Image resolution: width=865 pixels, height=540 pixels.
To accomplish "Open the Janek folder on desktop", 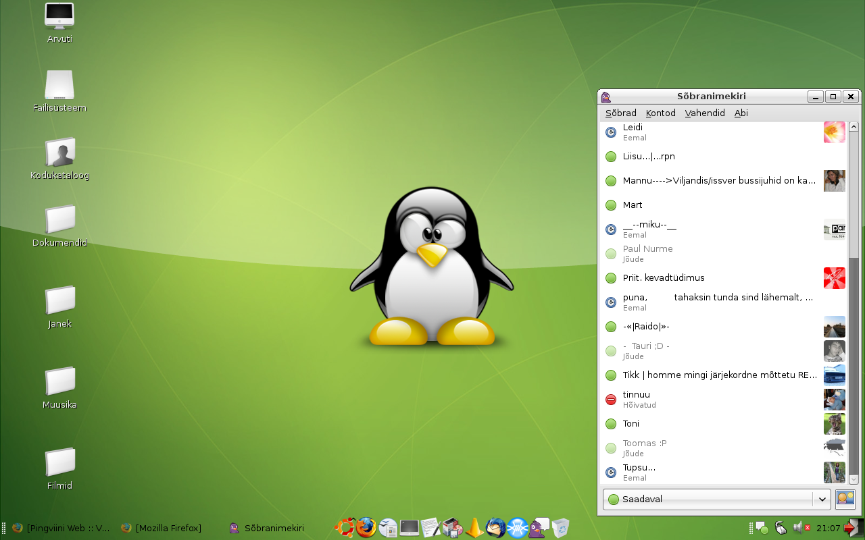I will click(59, 308).
